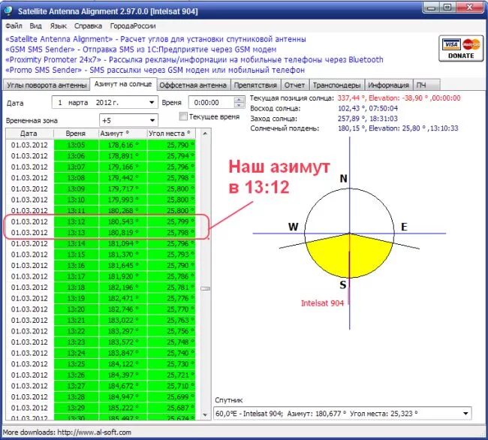
Task: Open the Оффсетная антенна tab
Action: click(x=193, y=85)
